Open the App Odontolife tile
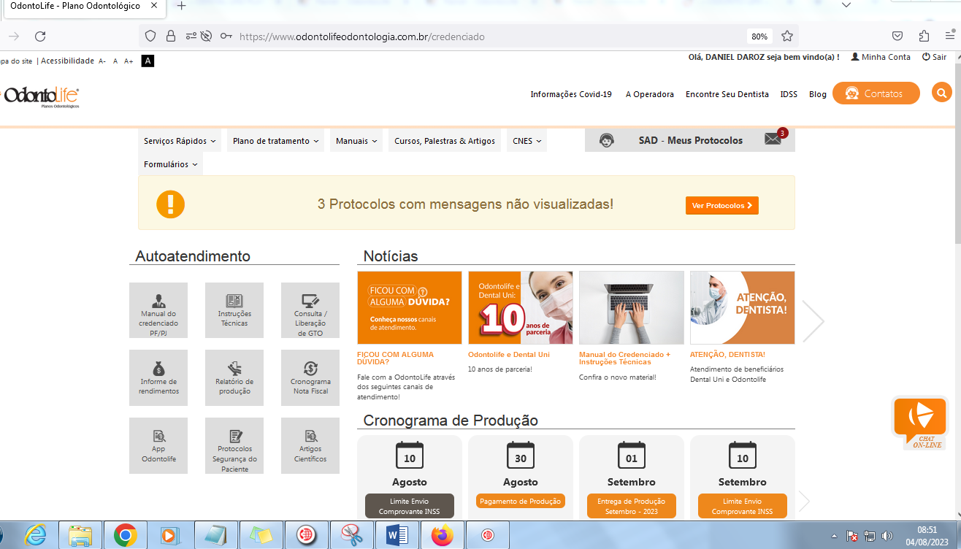This screenshot has height=549, width=961. (158, 445)
